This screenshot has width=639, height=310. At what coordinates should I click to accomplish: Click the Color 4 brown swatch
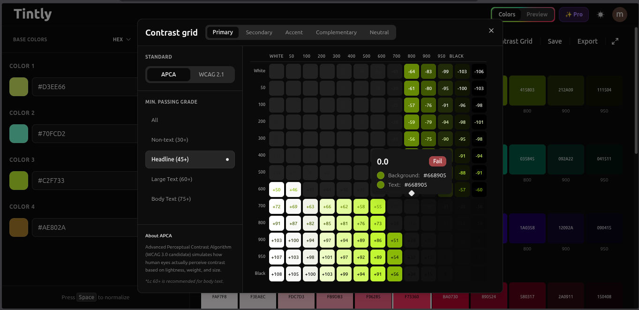[19, 227]
